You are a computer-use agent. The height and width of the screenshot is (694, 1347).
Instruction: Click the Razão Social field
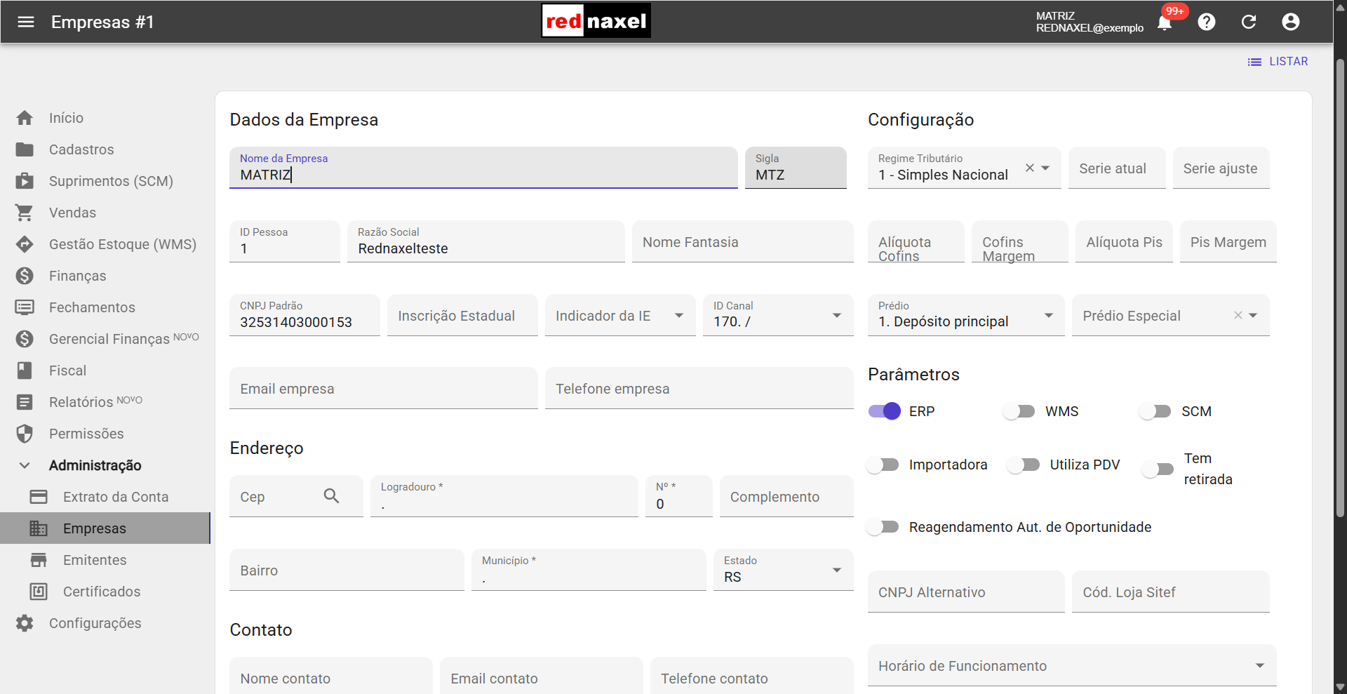pos(486,241)
